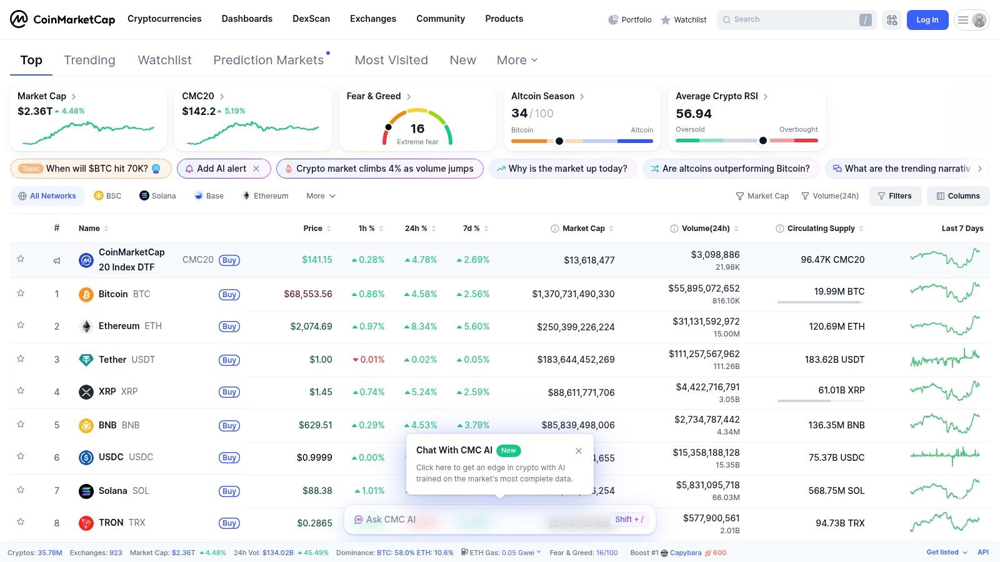The height and width of the screenshot is (562, 1000).
Task: Favorite Bitcoin using its star toggle
Action: (x=21, y=294)
